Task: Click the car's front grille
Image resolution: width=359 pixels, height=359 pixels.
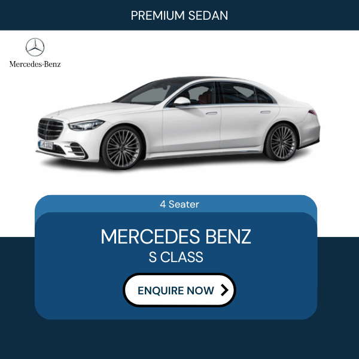Action: coord(50,129)
